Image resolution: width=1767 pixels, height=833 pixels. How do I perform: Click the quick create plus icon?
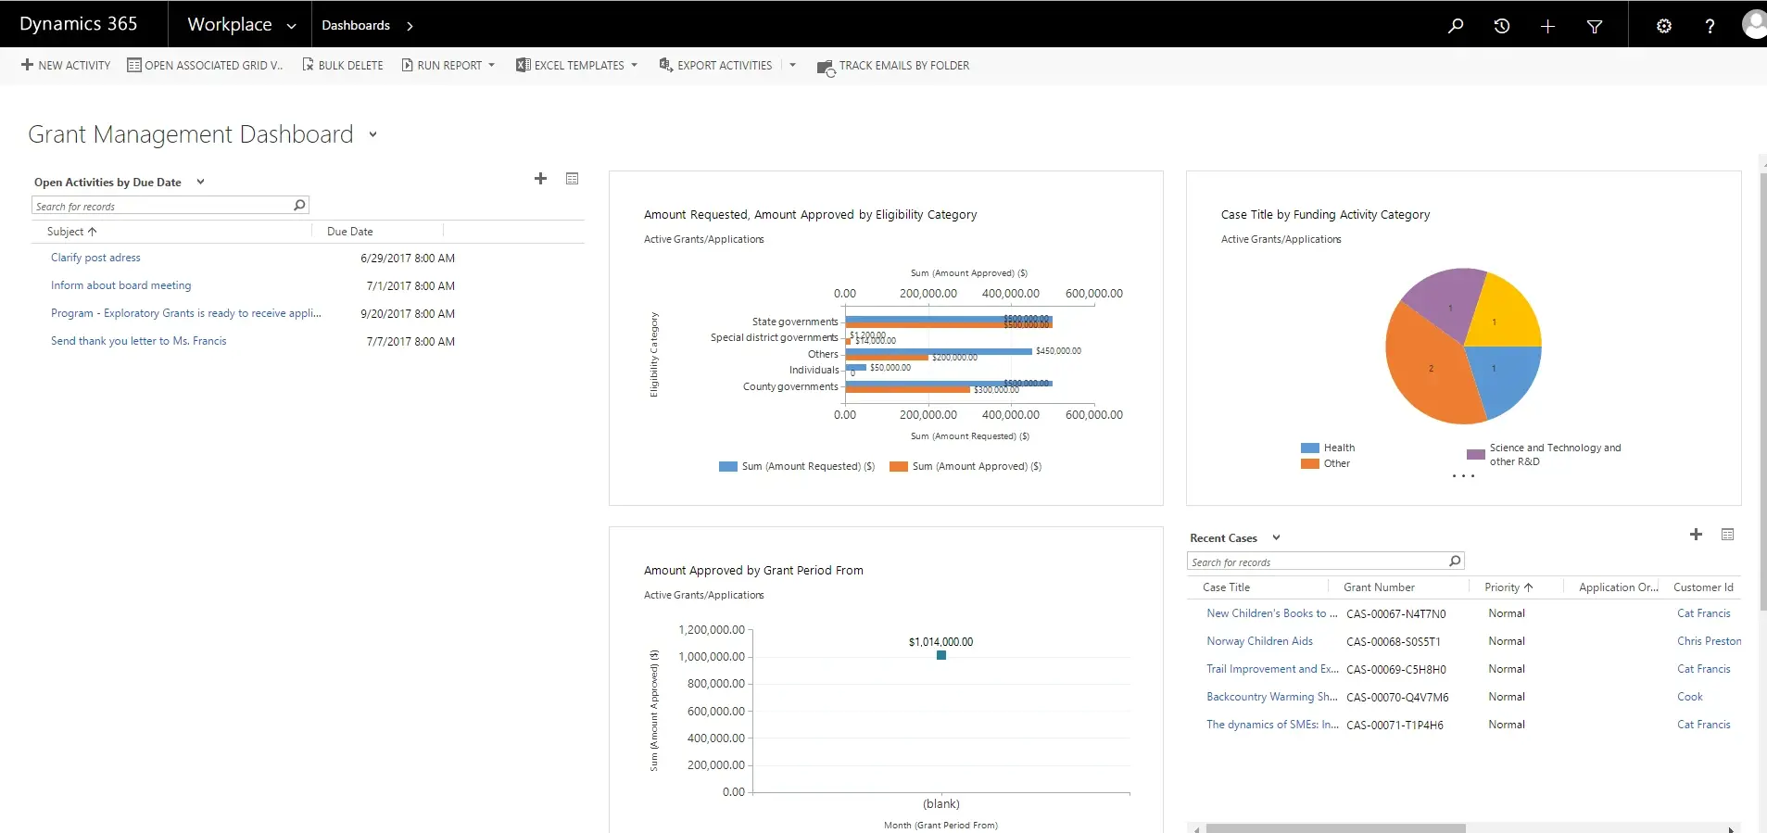point(1547,26)
